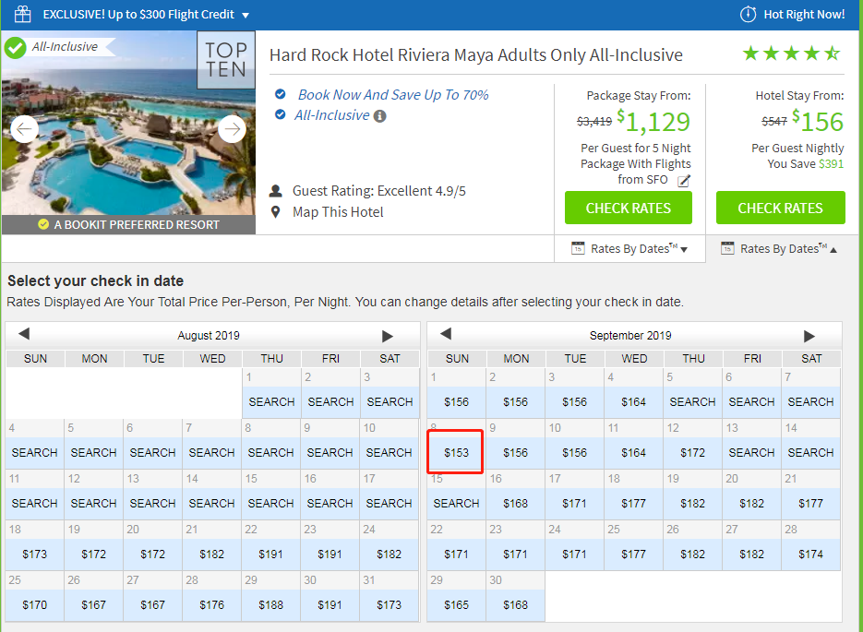Click calendar icon in package Rates By Dates
This screenshot has height=632, width=863.
point(578,248)
